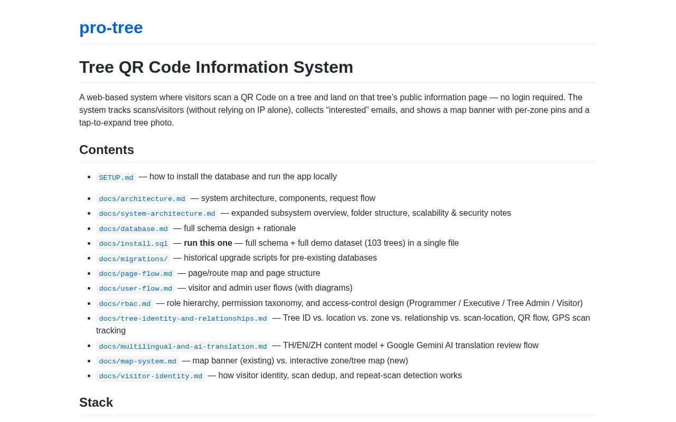Open docs/architecture.md link

[x=142, y=199]
